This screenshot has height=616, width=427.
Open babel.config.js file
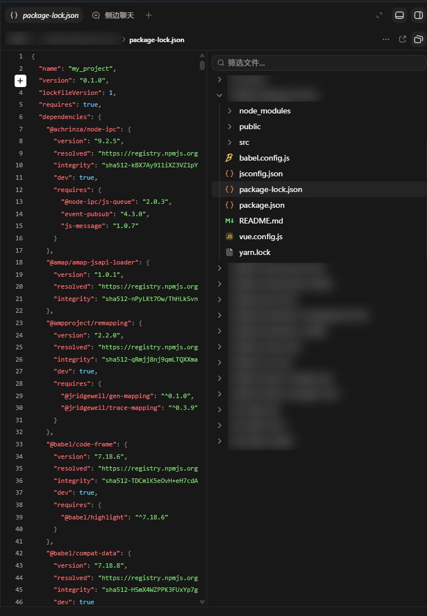pos(264,158)
